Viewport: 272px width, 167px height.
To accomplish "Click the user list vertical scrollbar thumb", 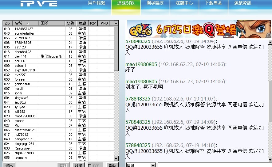I will (116, 49).
